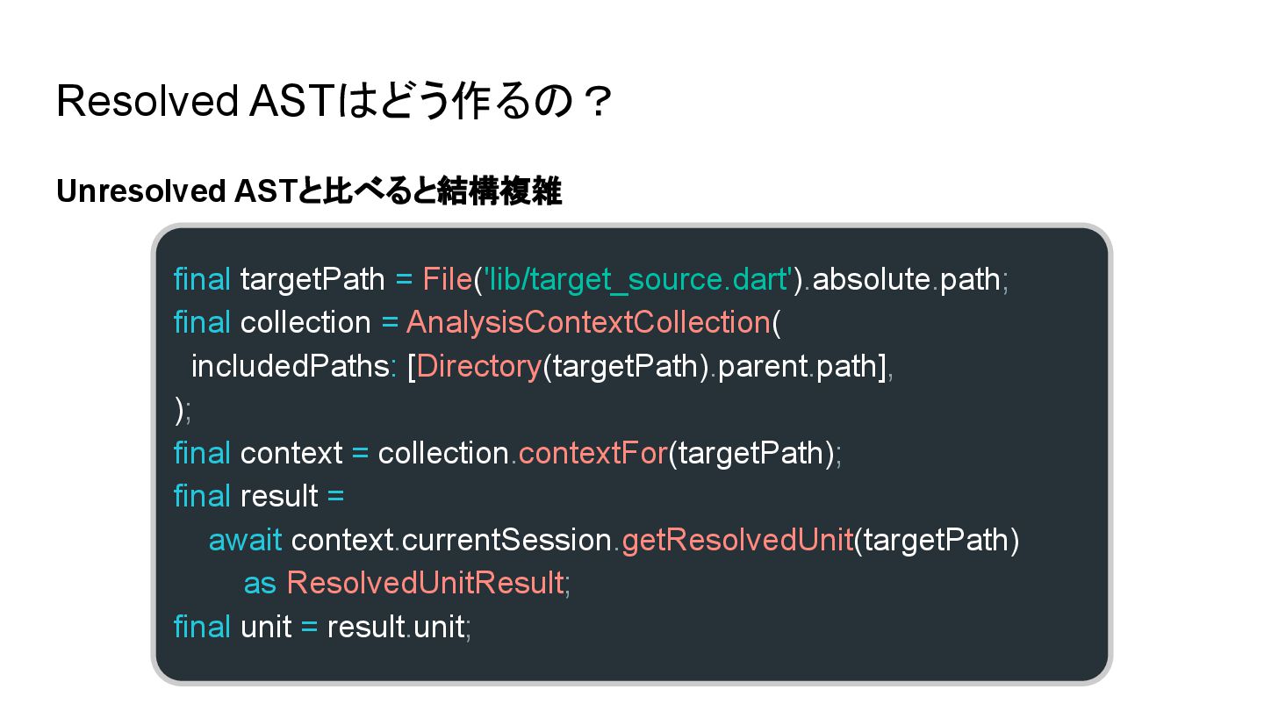The width and height of the screenshot is (1264, 711).
Task: Click the 'contextFor' method call
Action: (x=592, y=453)
